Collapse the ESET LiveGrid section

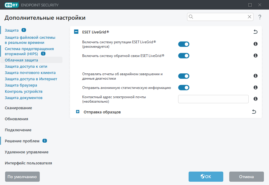pyautogui.click(x=76, y=31)
